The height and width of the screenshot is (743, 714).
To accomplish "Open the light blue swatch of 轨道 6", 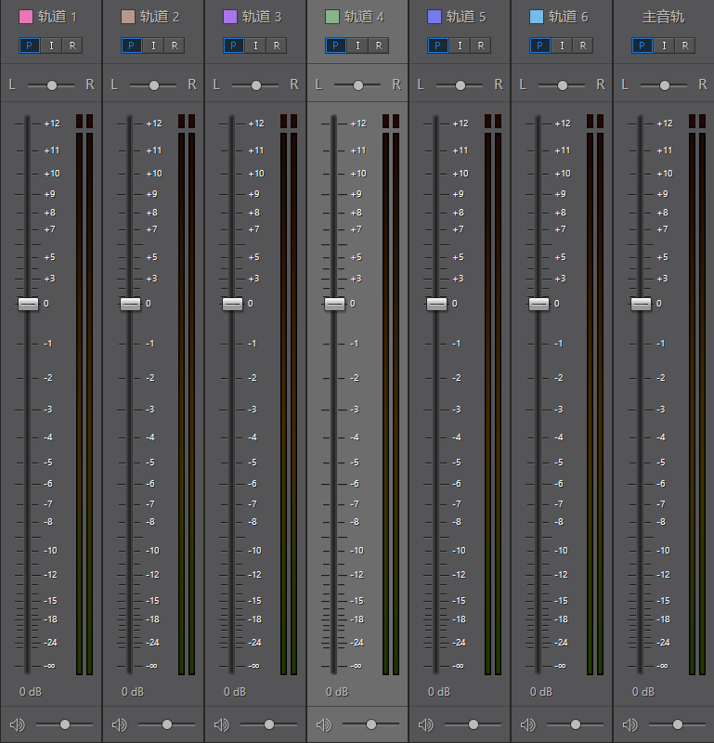I will (537, 17).
